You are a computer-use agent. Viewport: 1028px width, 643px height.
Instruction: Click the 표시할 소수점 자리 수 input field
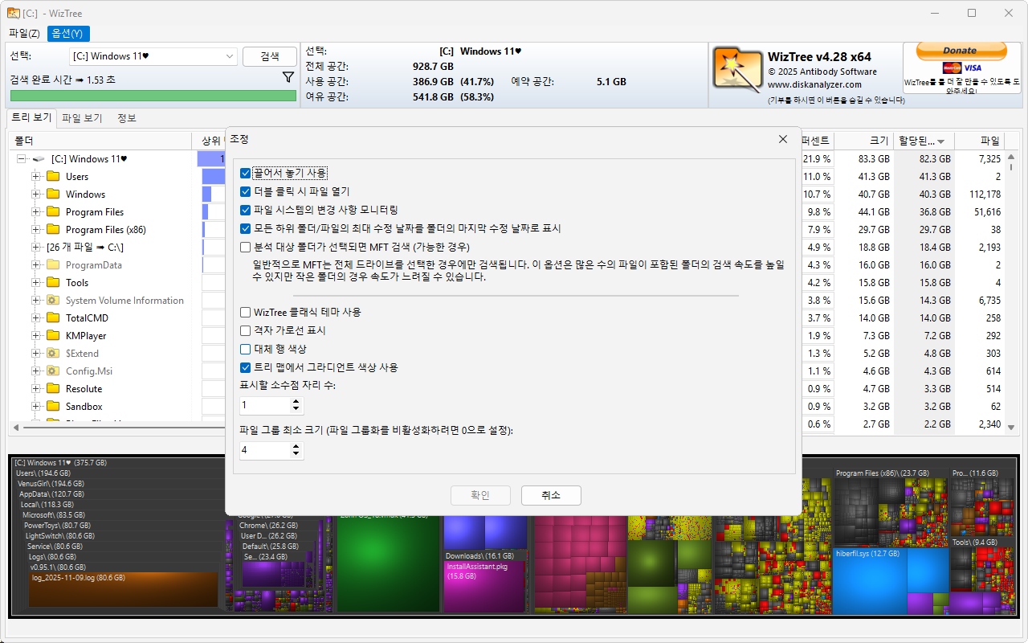click(265, 406)
